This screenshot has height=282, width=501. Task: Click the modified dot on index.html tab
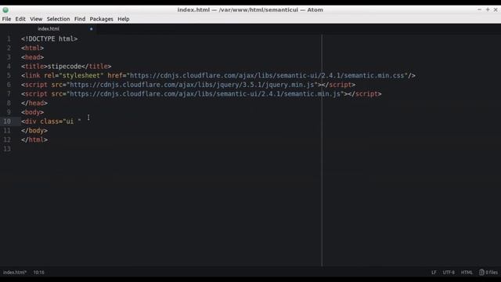(x=91, y=29)
